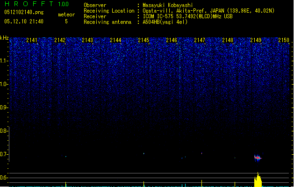Click the yellow power spike near 2142
The height and width of the screenshot is (187, 294).
coord(65,184)
